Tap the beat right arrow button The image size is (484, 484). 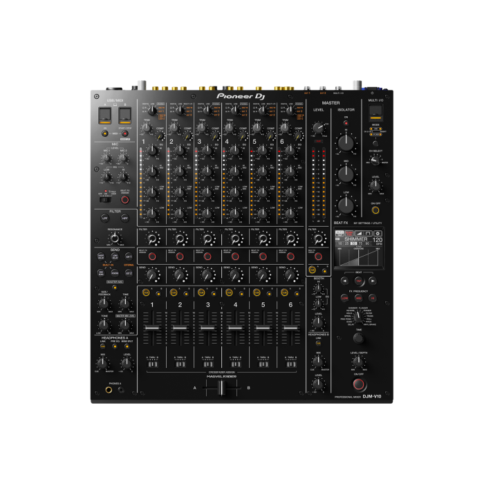(x=373, y=281)
